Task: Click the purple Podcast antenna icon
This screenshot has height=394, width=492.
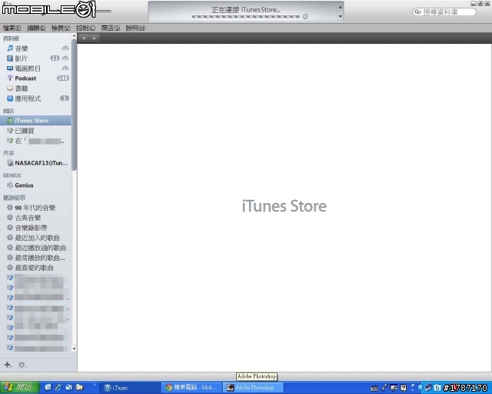Action: 10,78
